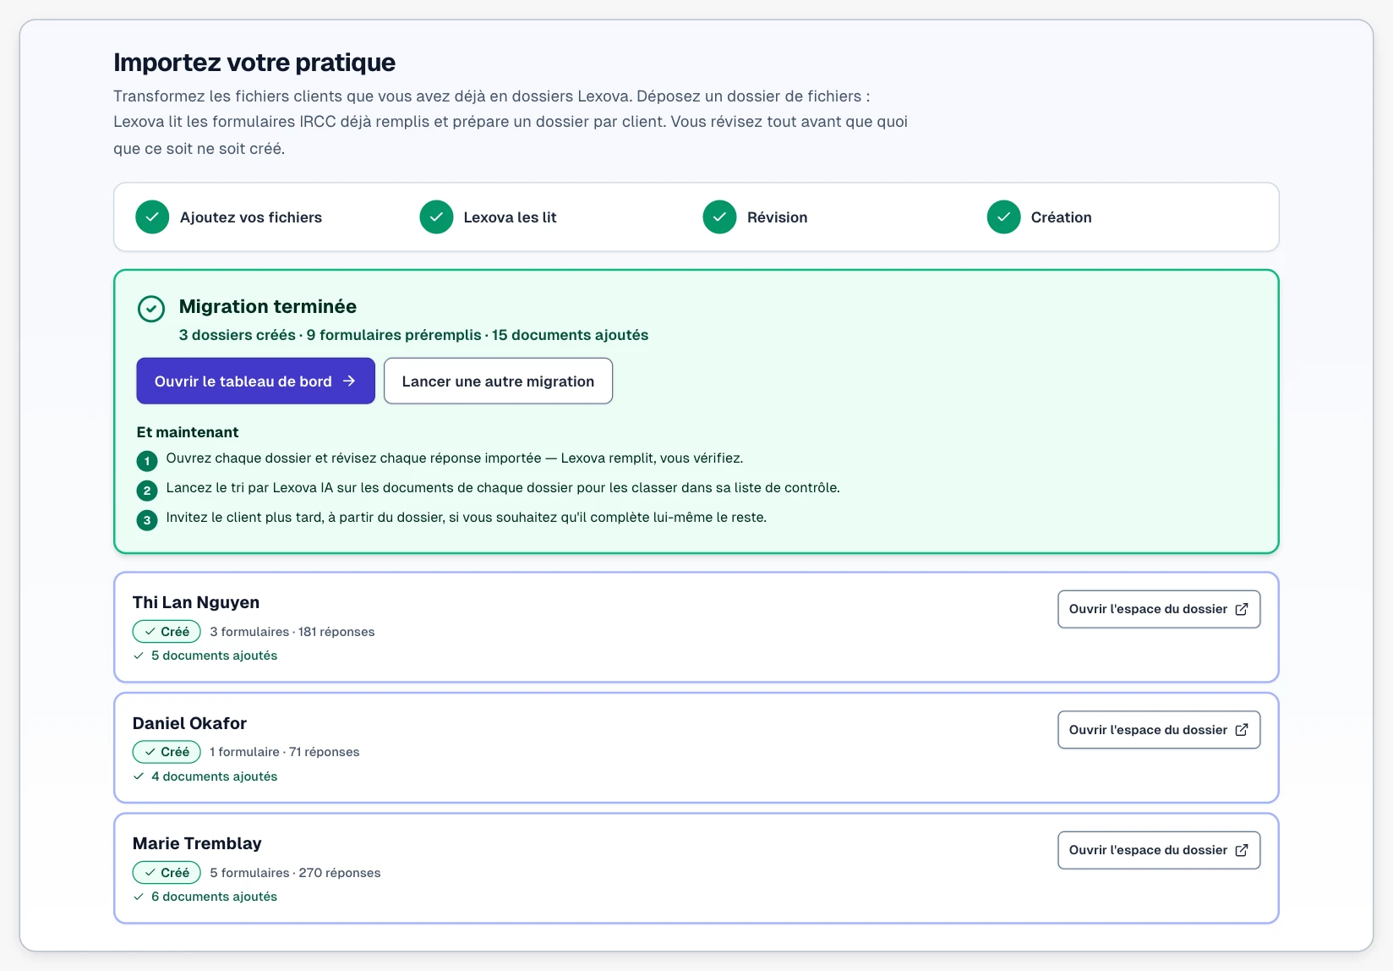Click the Importez votre pratique page title
1393x971 pixels.
(254, 63)
